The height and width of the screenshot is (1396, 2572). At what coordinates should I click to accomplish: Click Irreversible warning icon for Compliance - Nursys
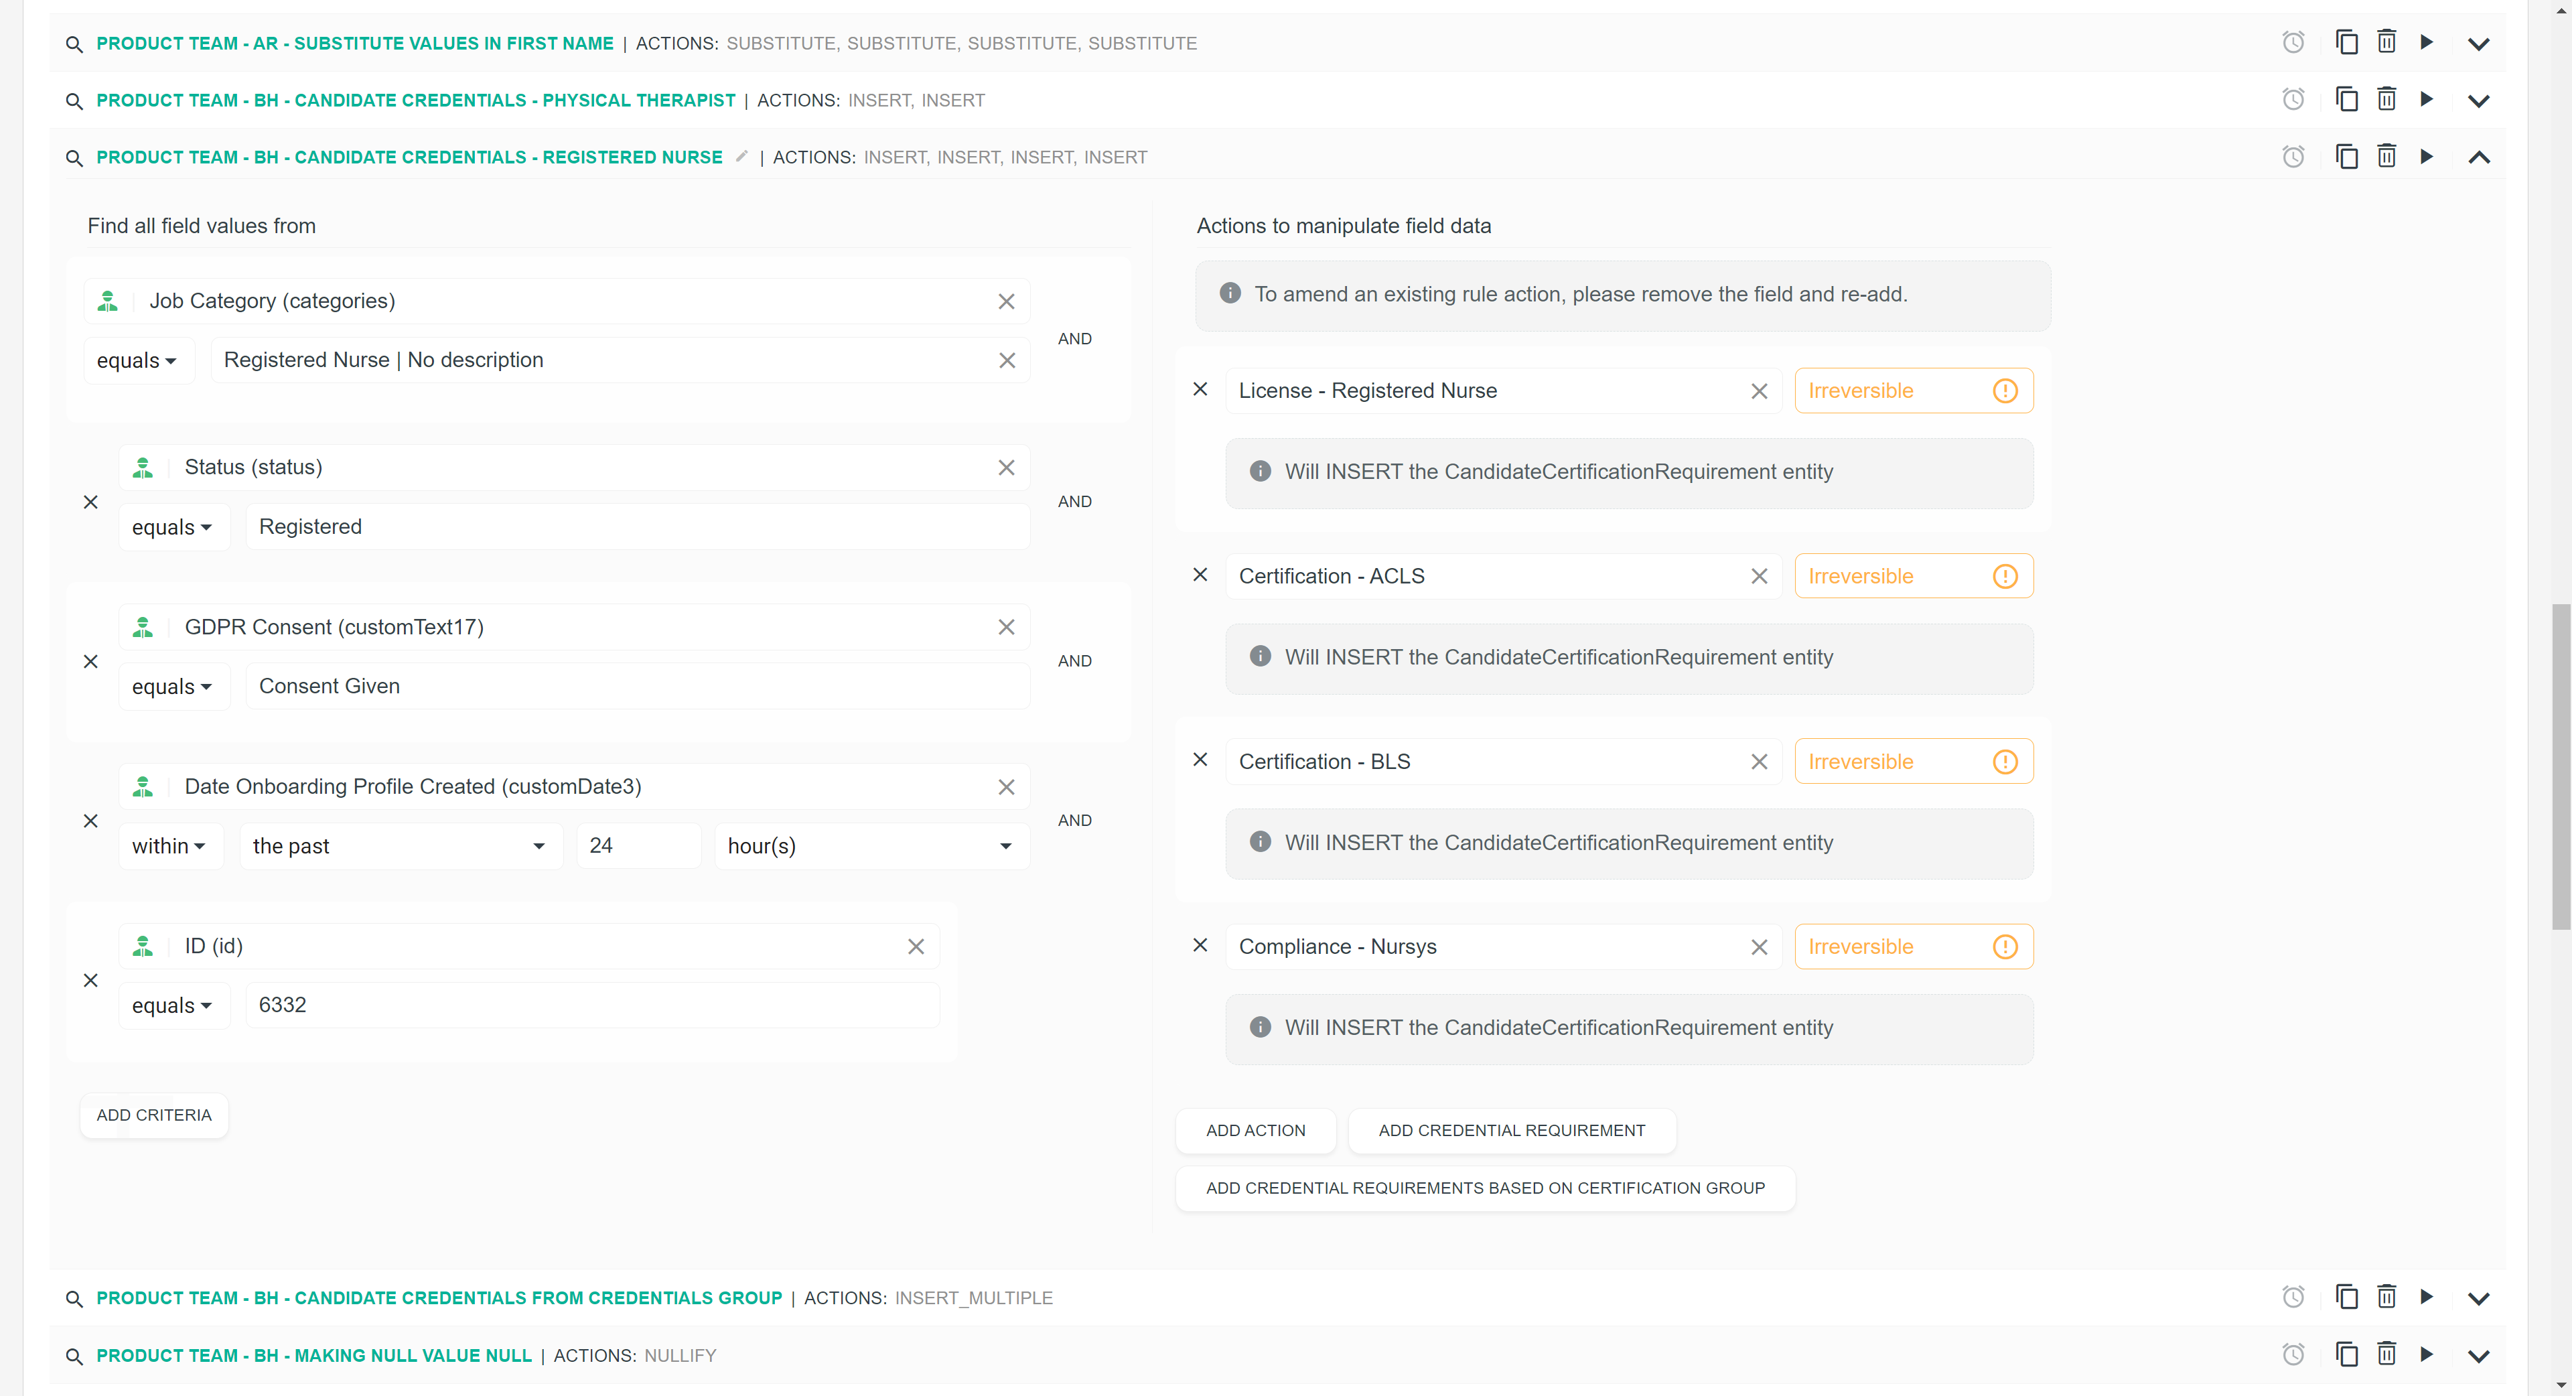coord(2005,947)
